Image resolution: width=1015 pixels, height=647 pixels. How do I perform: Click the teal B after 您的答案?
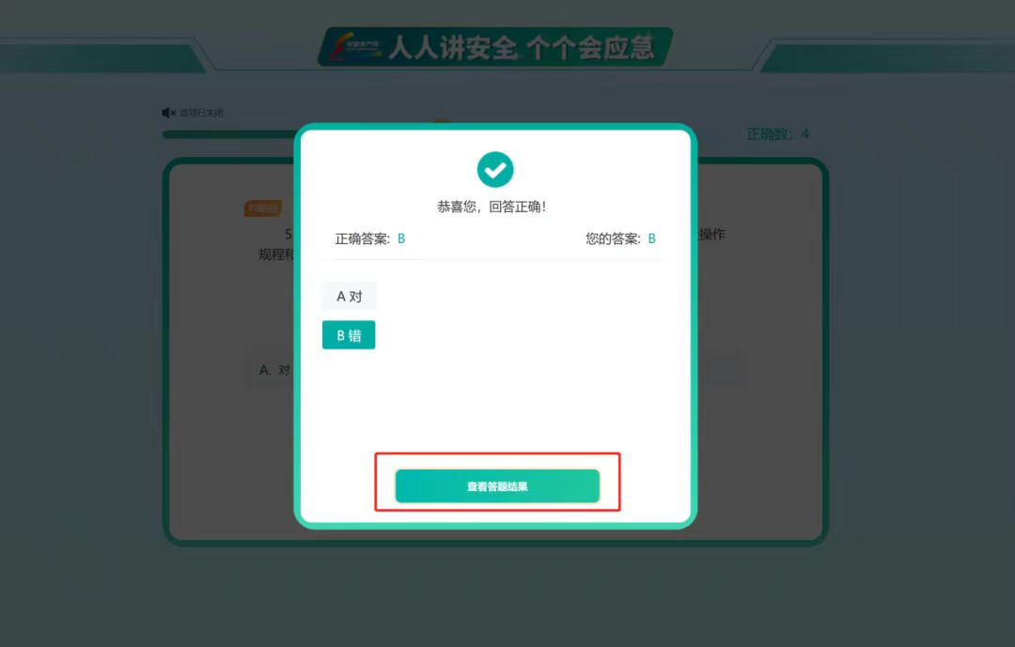(652, 239)
